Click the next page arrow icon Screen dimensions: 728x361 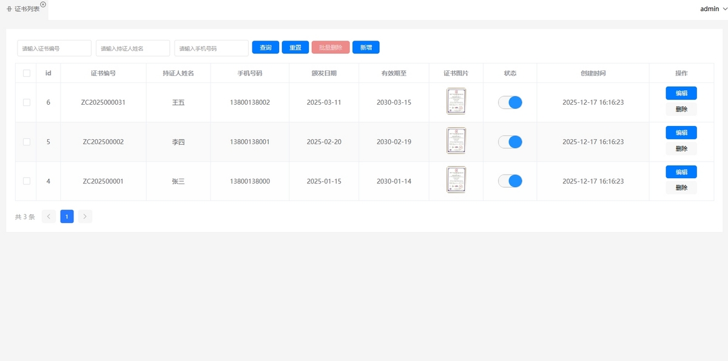85,216
